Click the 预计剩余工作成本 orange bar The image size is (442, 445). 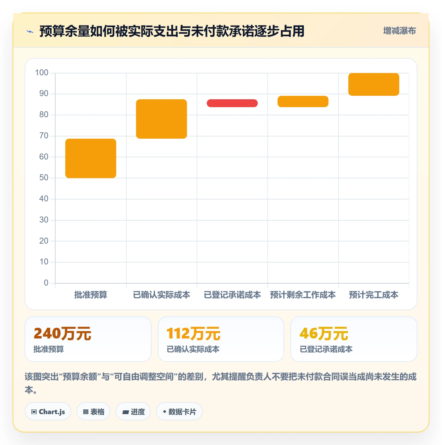[x=303, y=101]
